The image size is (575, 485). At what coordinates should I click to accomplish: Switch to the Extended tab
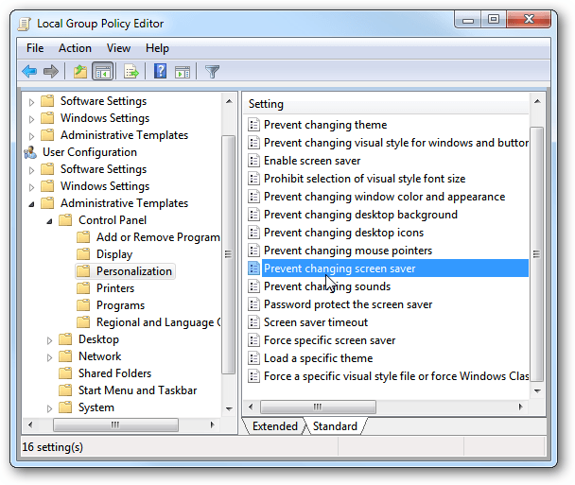(x=274, y=426)
